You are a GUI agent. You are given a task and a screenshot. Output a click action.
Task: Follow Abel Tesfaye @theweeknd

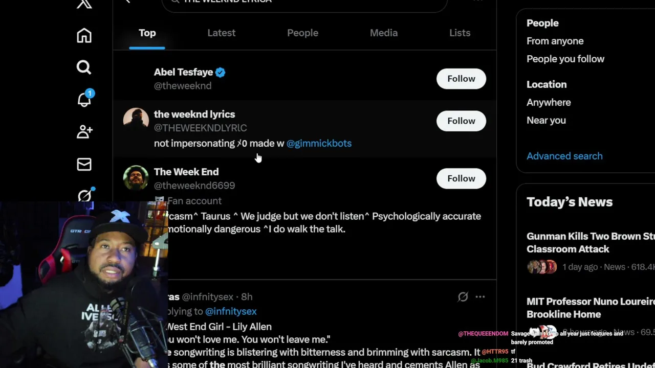pyautogui.click(x=461, y=79)
